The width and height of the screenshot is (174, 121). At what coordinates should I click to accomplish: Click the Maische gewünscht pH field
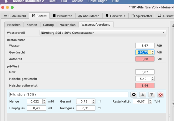143,79
